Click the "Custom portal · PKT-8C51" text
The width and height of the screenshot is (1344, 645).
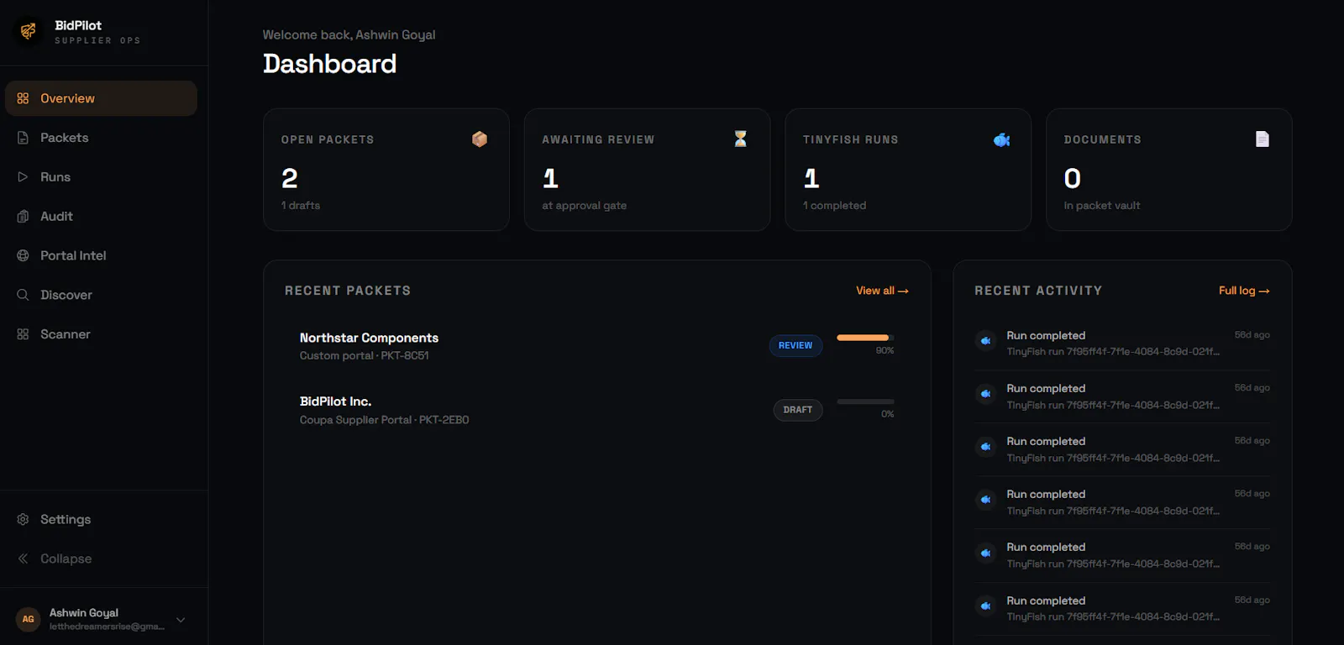tap(364, 356)
